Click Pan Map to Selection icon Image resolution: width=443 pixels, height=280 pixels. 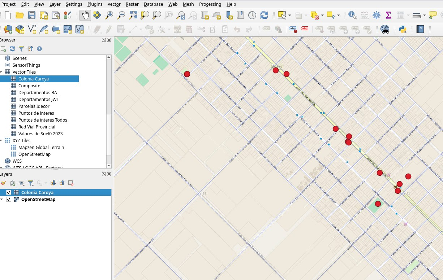pyautogui.click(x=97, y=15)
